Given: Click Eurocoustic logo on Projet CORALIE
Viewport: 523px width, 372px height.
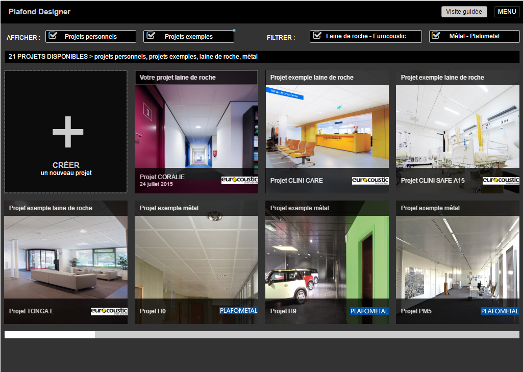Looking at the screenshot, I should pos(239,181).
